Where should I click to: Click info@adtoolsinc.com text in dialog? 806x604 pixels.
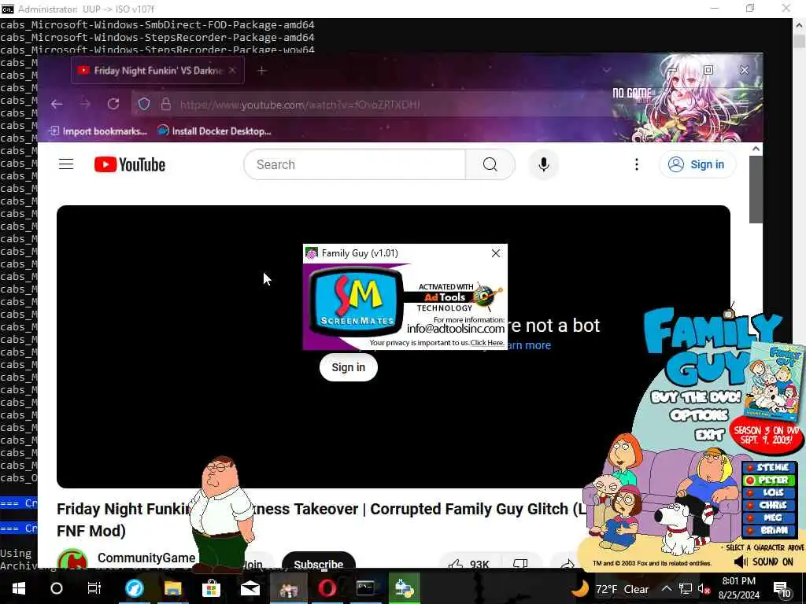pyautogui.click(x=456, y=329)
